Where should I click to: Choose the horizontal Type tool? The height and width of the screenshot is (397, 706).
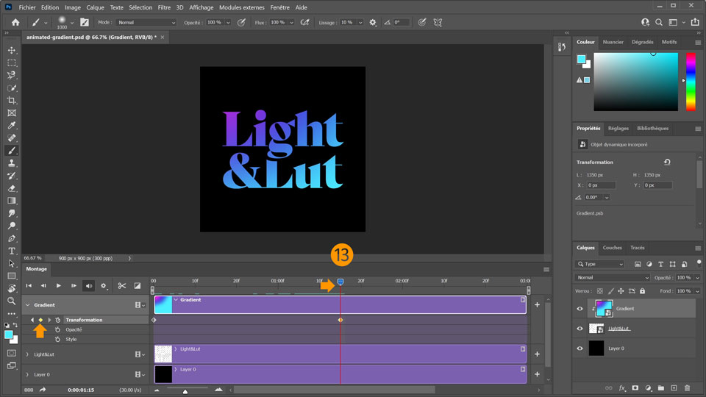pyautogui.click(x=12, y=251)
